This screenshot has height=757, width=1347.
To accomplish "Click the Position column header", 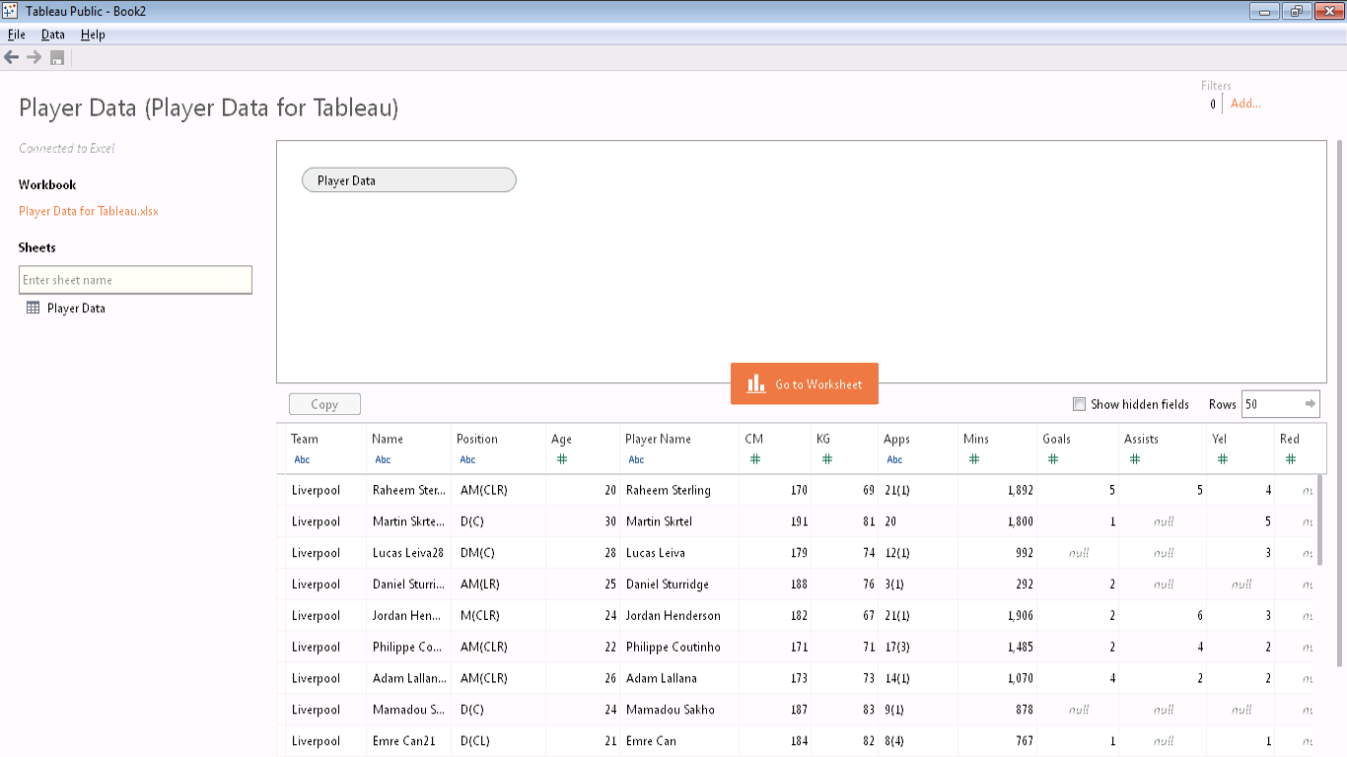I will [x=477, y=439].
